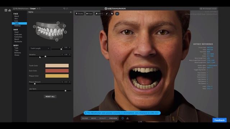Increase the Plaque Amount with right arrow
The width and height of the screenshot is (230, 129).
(x=70, y=82)
